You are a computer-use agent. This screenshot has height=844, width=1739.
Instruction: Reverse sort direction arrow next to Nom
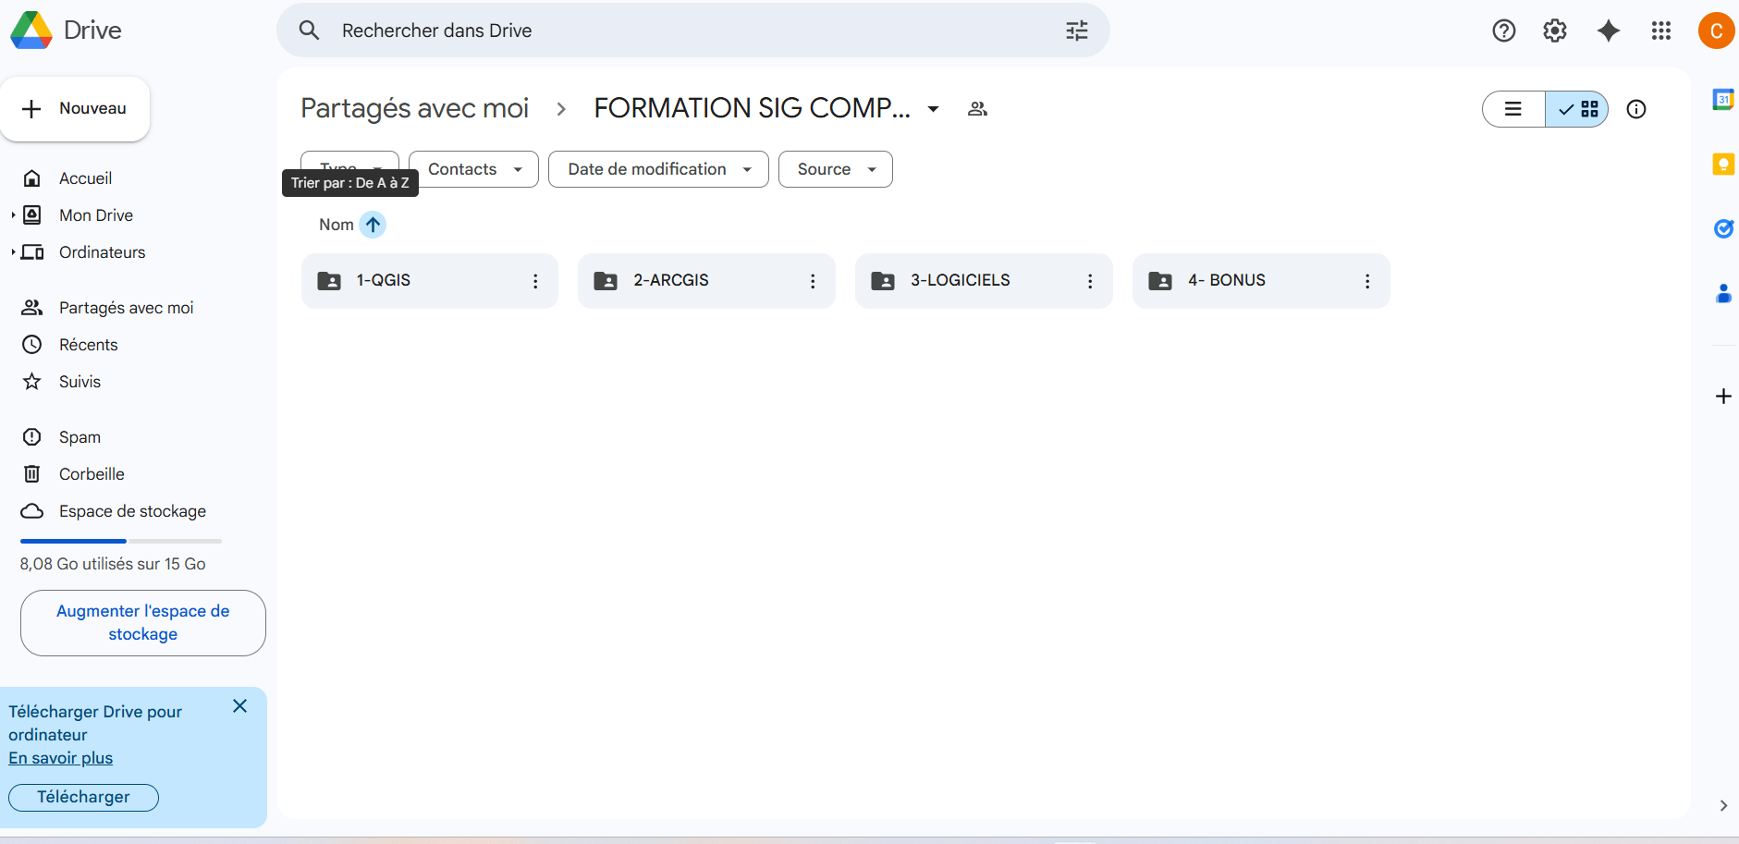pyautogui.click(x=373, y=225)
